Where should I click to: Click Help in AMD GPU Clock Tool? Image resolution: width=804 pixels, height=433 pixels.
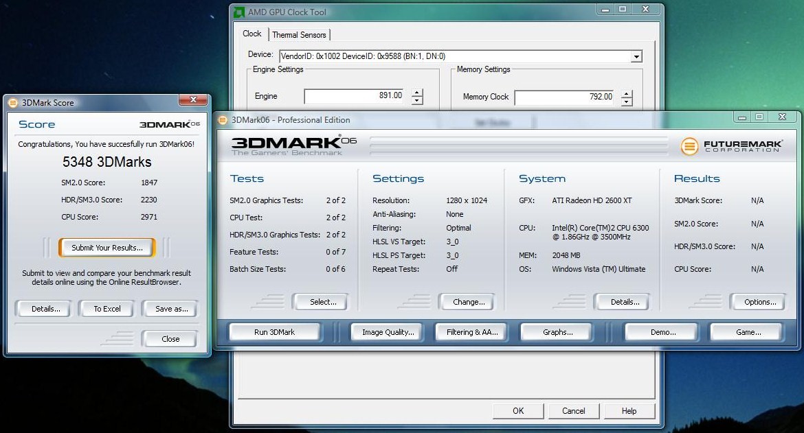[x=629, y=411]
